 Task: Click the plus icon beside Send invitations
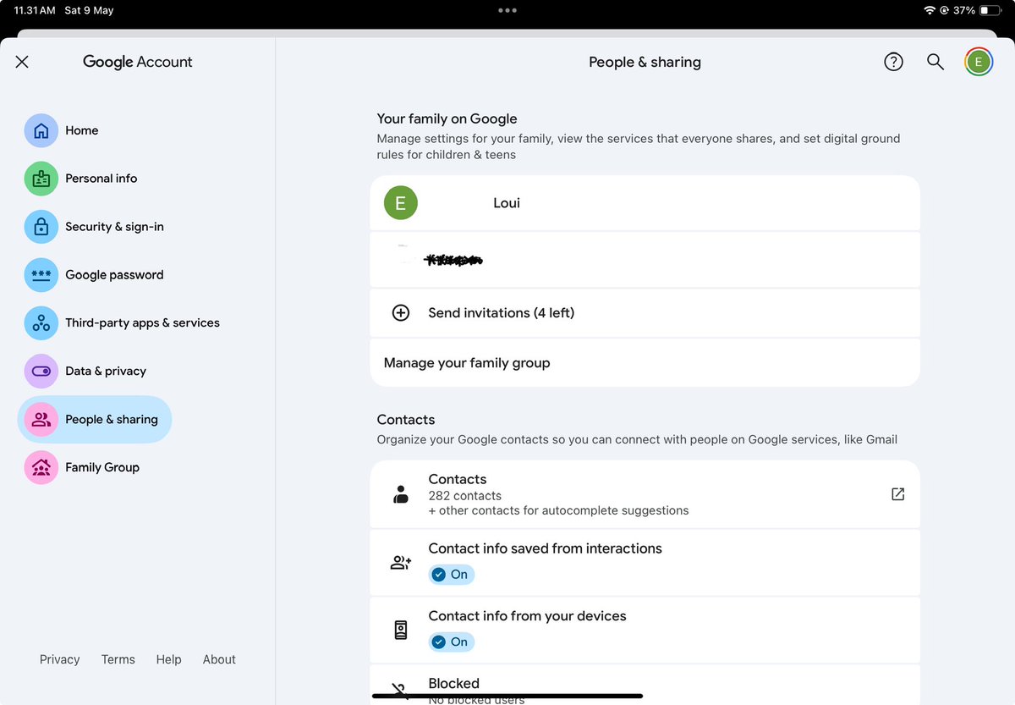pyautogui.click(x=401, y=313)
